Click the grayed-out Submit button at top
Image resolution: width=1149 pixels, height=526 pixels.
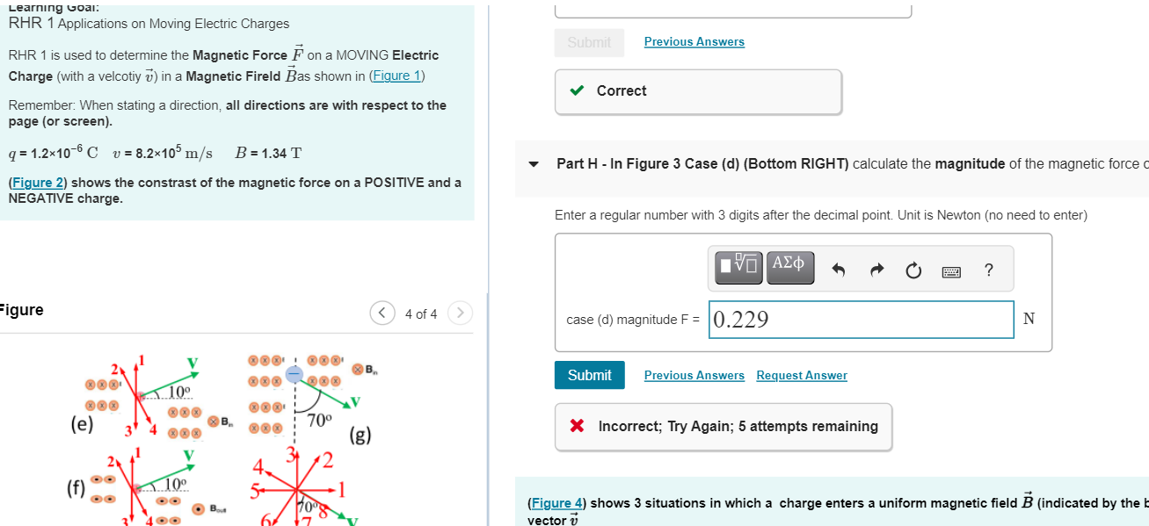coord(589,42)
